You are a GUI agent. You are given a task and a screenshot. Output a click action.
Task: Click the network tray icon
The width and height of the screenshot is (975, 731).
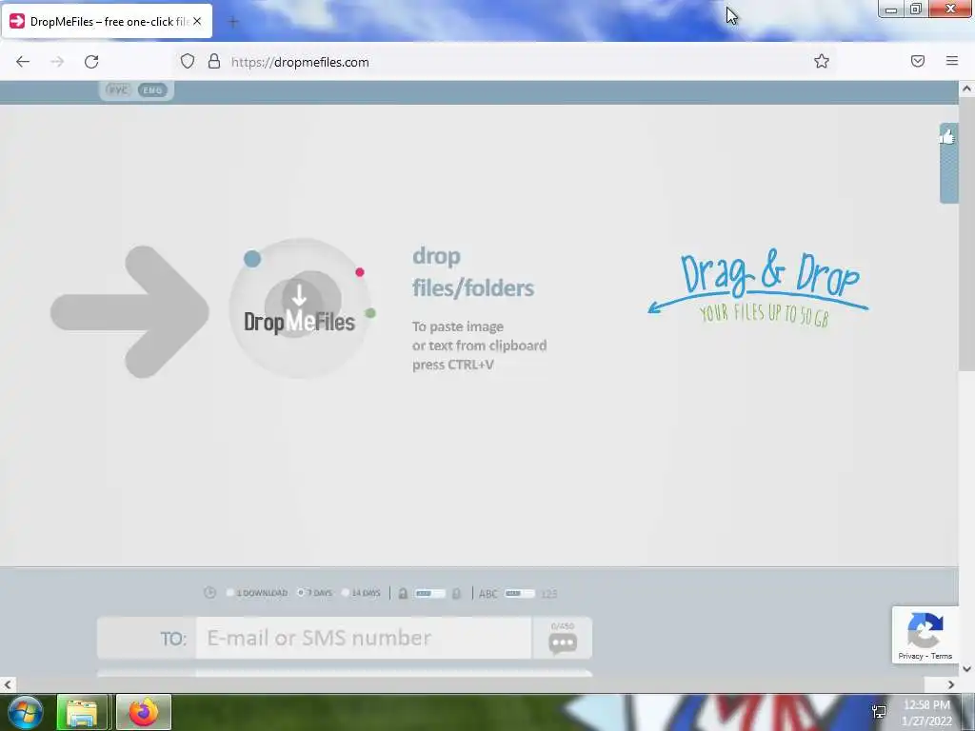pos(879,712)
